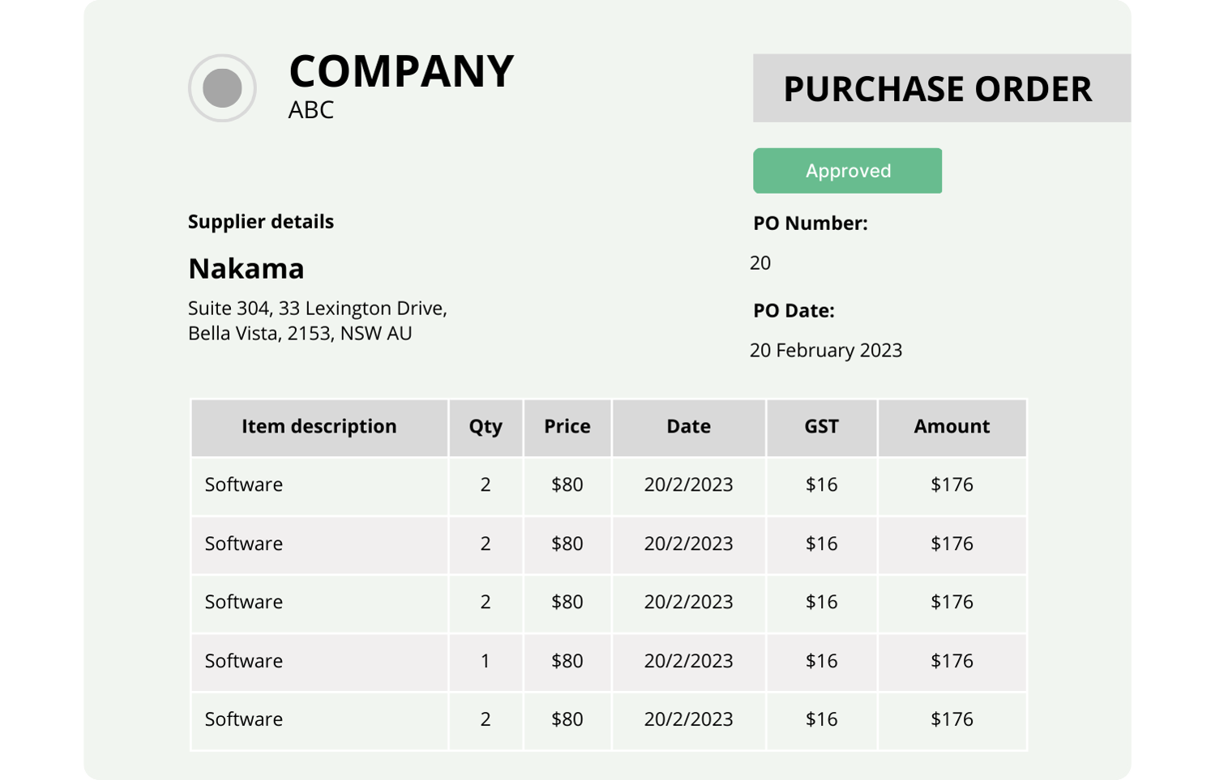Click the GST column header
Viewport: 1215px width, 780px height.
[x=822, y=427]
